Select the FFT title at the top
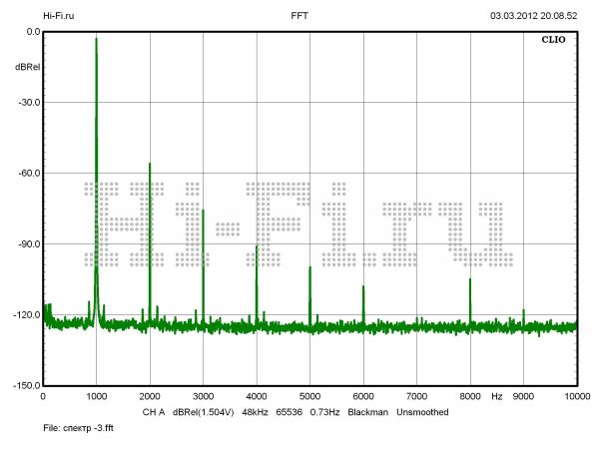 click(299, 16)
